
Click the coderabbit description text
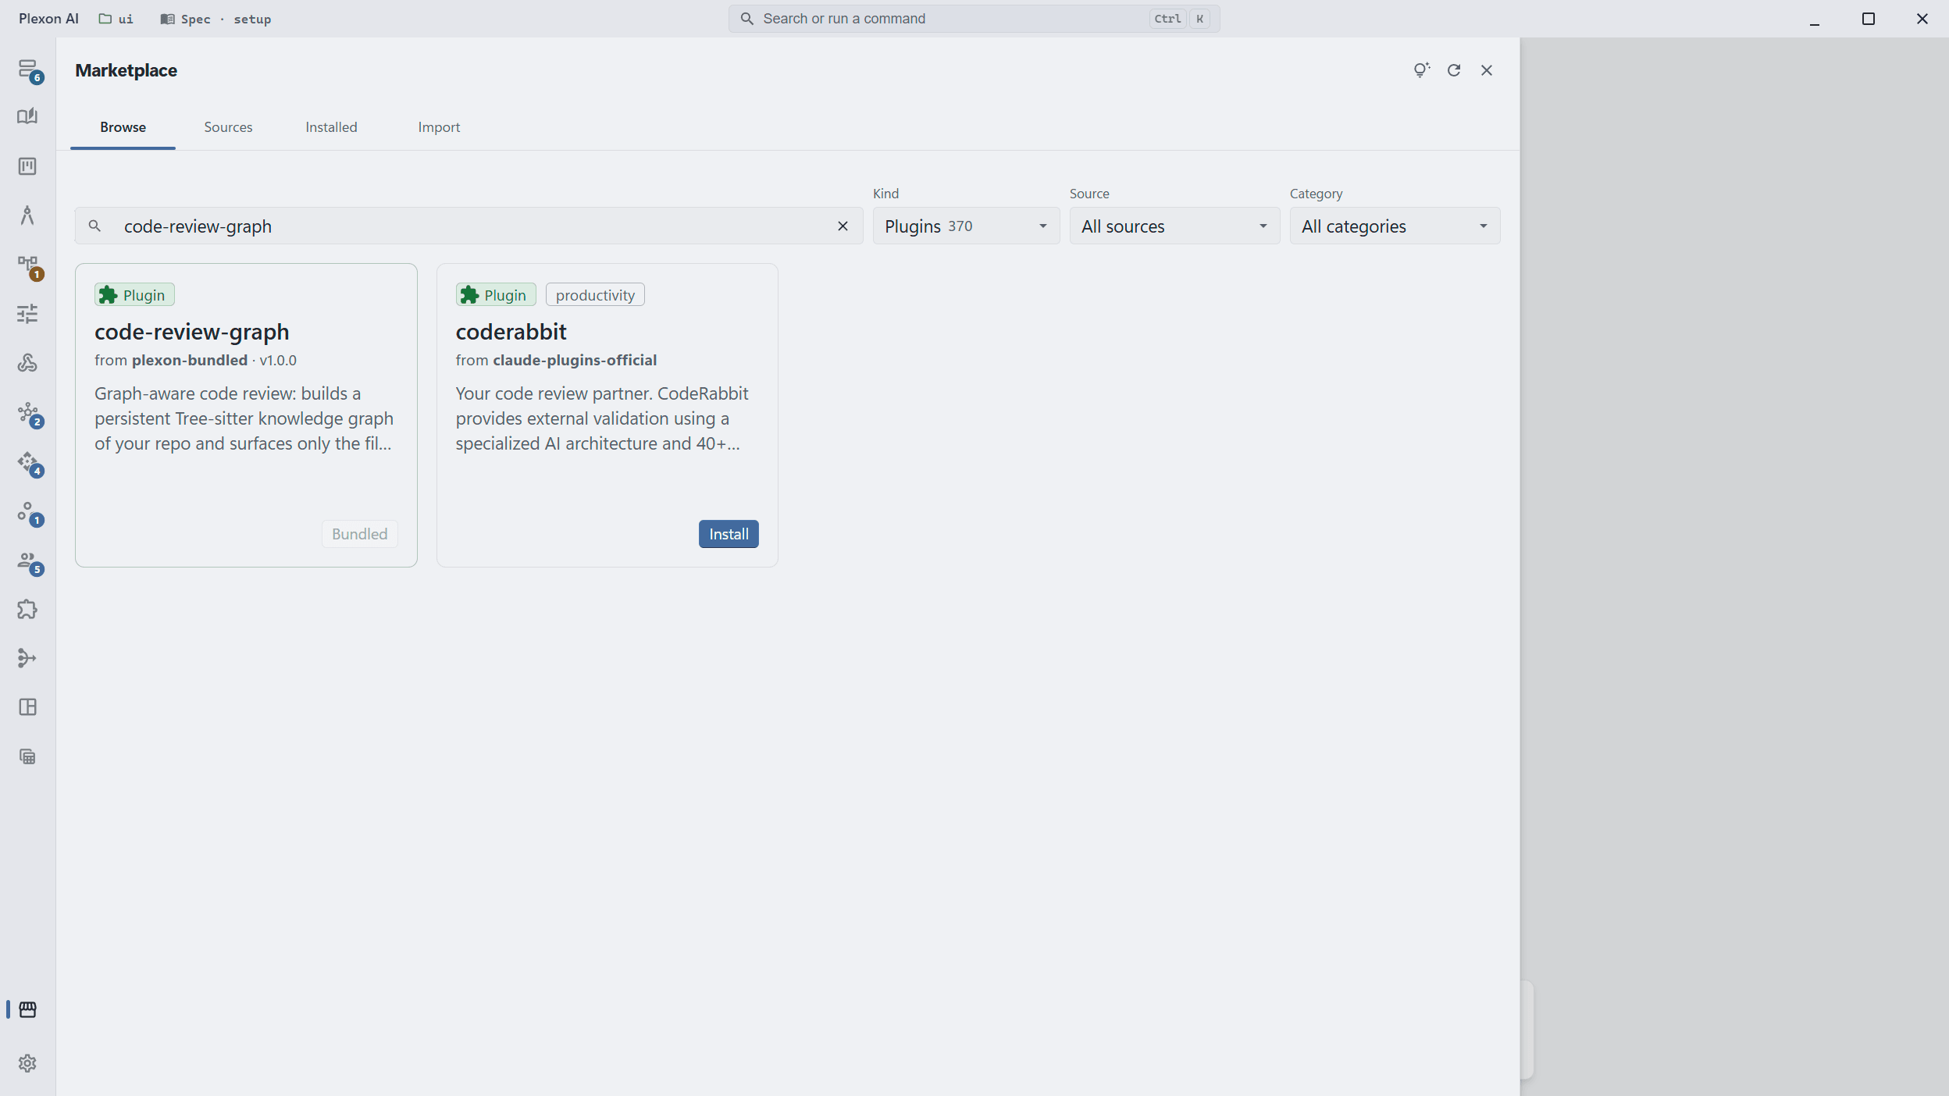point(602,418)
